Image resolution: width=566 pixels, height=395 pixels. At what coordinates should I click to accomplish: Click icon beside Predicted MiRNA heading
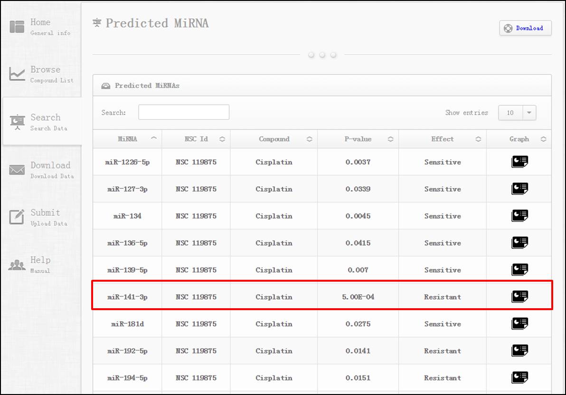97,23
